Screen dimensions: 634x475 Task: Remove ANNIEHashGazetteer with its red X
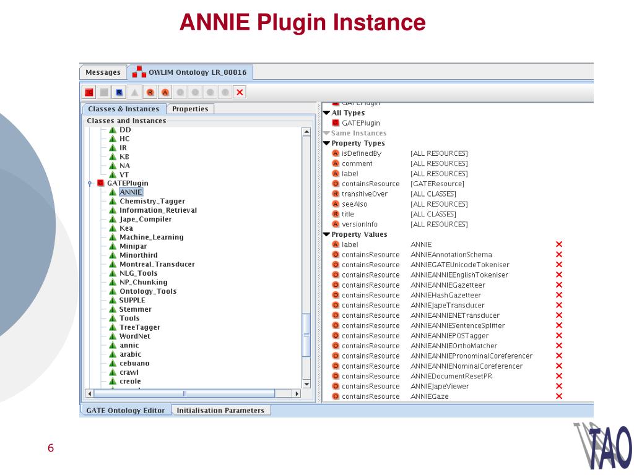pyautogui.click(x=559, y=295)
